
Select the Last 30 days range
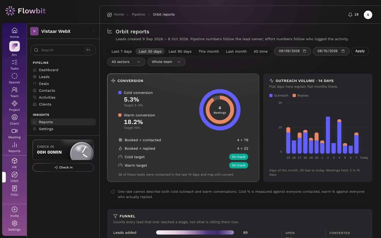point(150,51)
